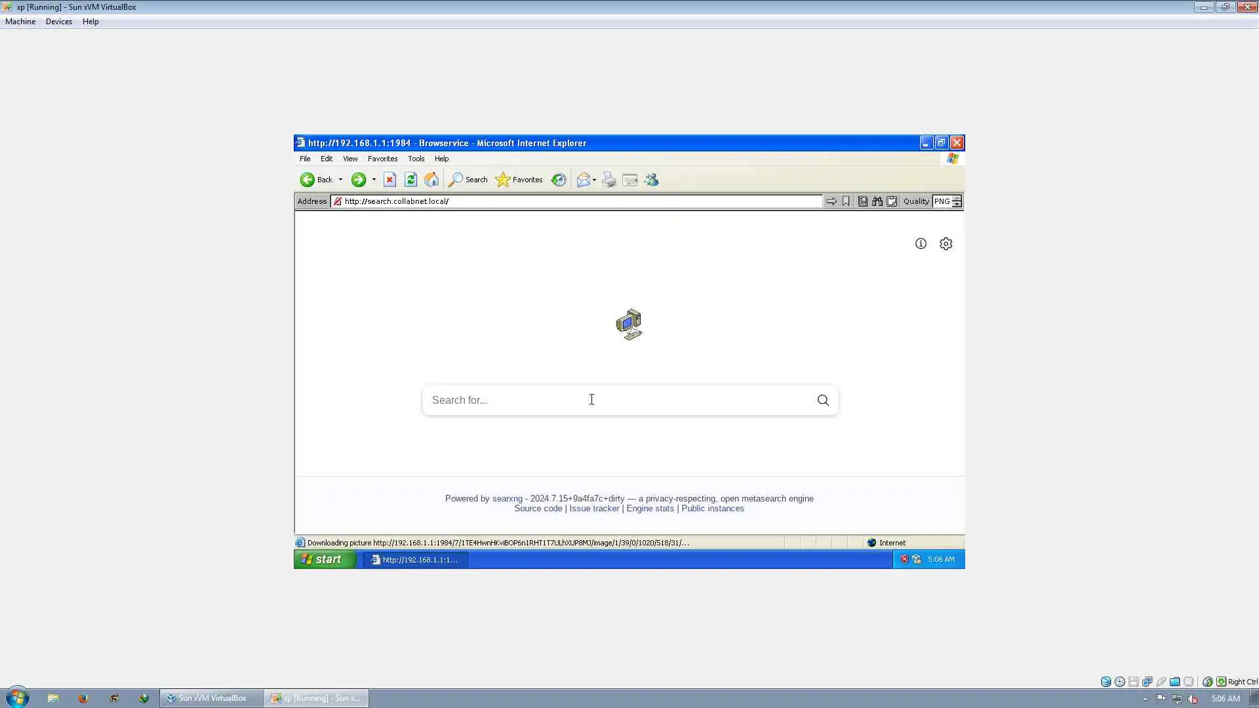Open the Mail button dropdown arrow
Screen dimensions: 1259x708
(x=594, y=180)
